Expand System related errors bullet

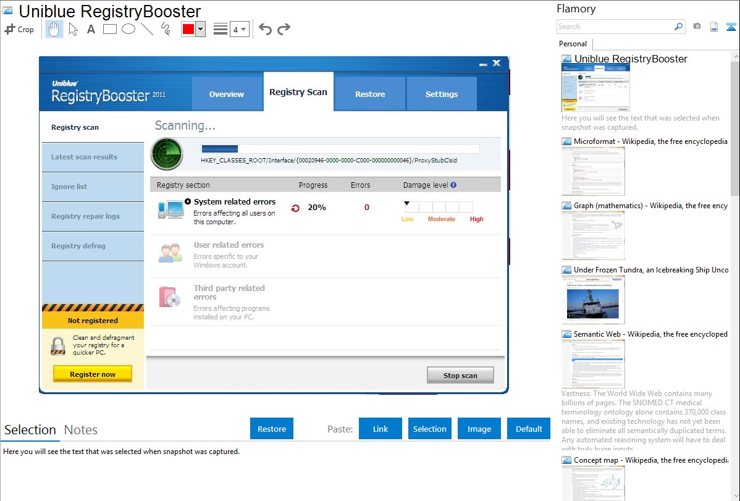click(x=188, y=201)
